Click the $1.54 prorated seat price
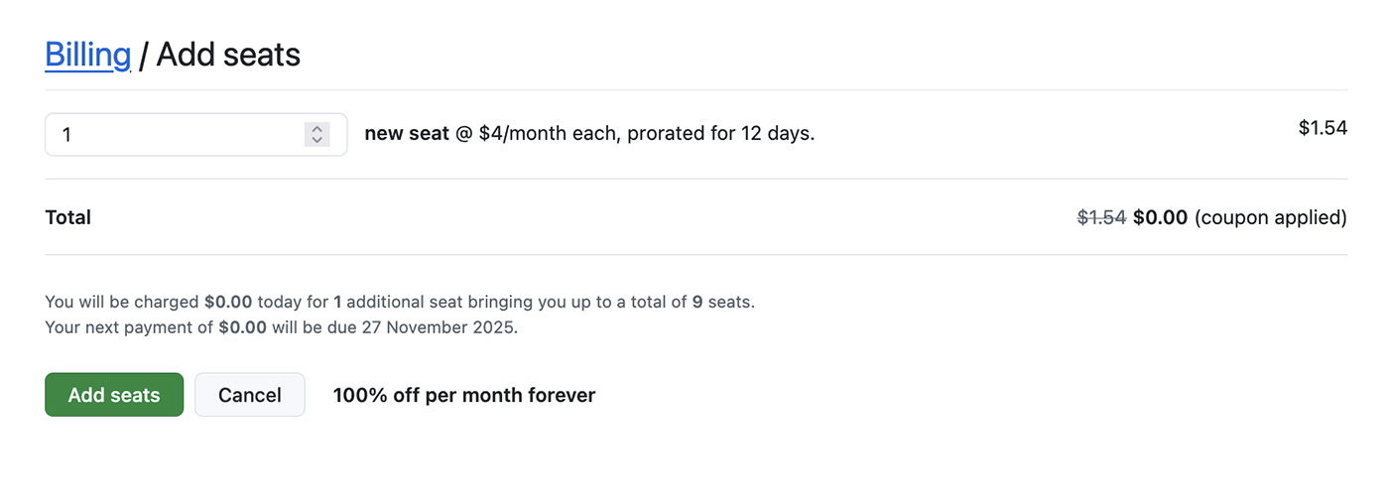 click(1322, 128)
